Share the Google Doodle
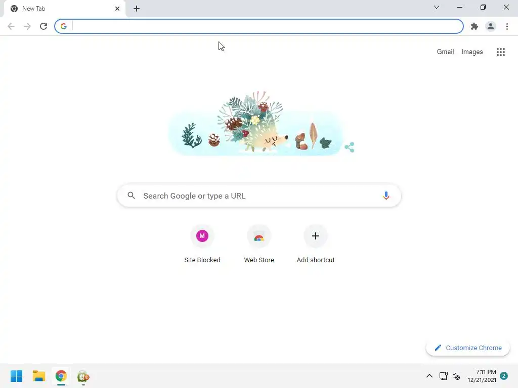 point(350,147)
